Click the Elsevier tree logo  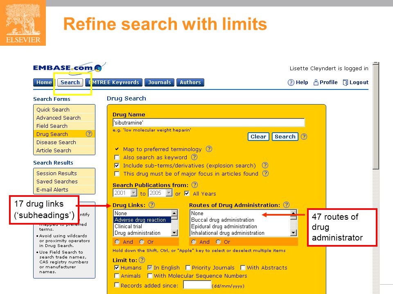click(23, 23)
